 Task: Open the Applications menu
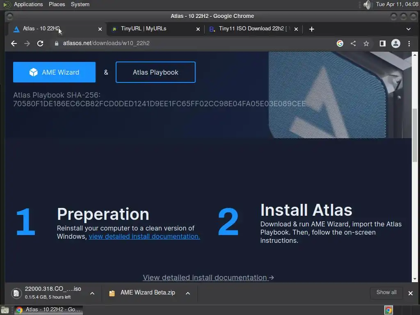[x=28, y=4]
